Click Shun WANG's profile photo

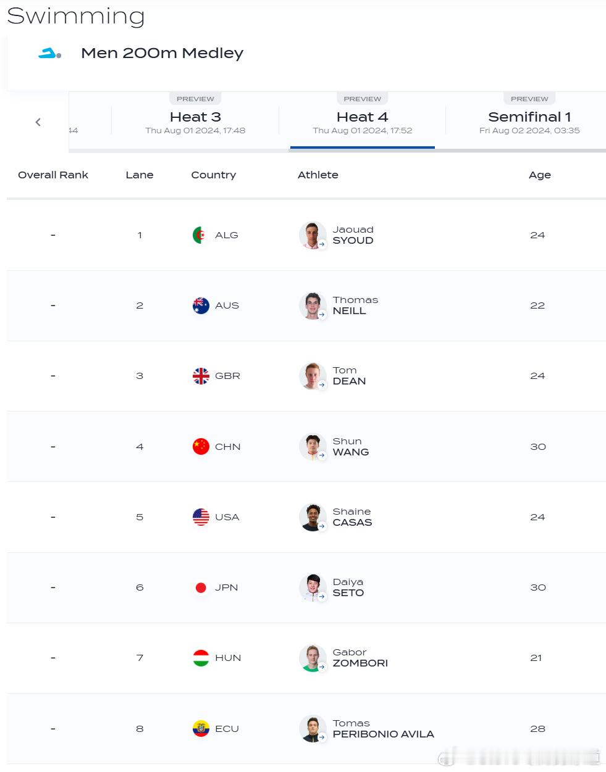point(313,446)
